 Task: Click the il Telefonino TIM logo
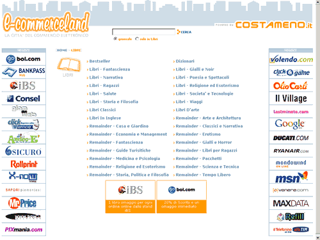pyautogui.click(x=291, y=230)
